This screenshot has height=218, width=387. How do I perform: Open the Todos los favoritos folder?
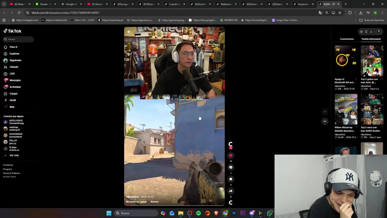click(x=372, y=20)
